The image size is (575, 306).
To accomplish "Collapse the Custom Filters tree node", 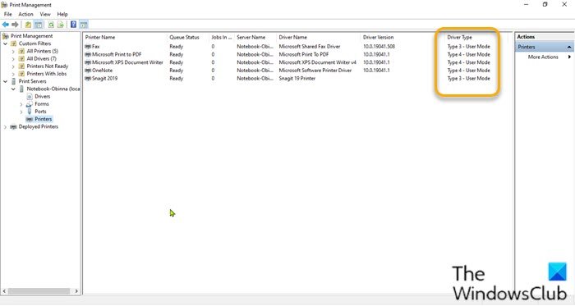I will pos(5,43).
